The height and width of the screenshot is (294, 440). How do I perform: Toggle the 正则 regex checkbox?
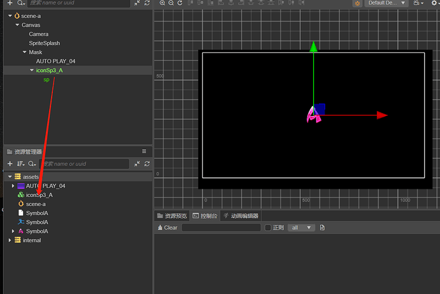click(268, 228)
